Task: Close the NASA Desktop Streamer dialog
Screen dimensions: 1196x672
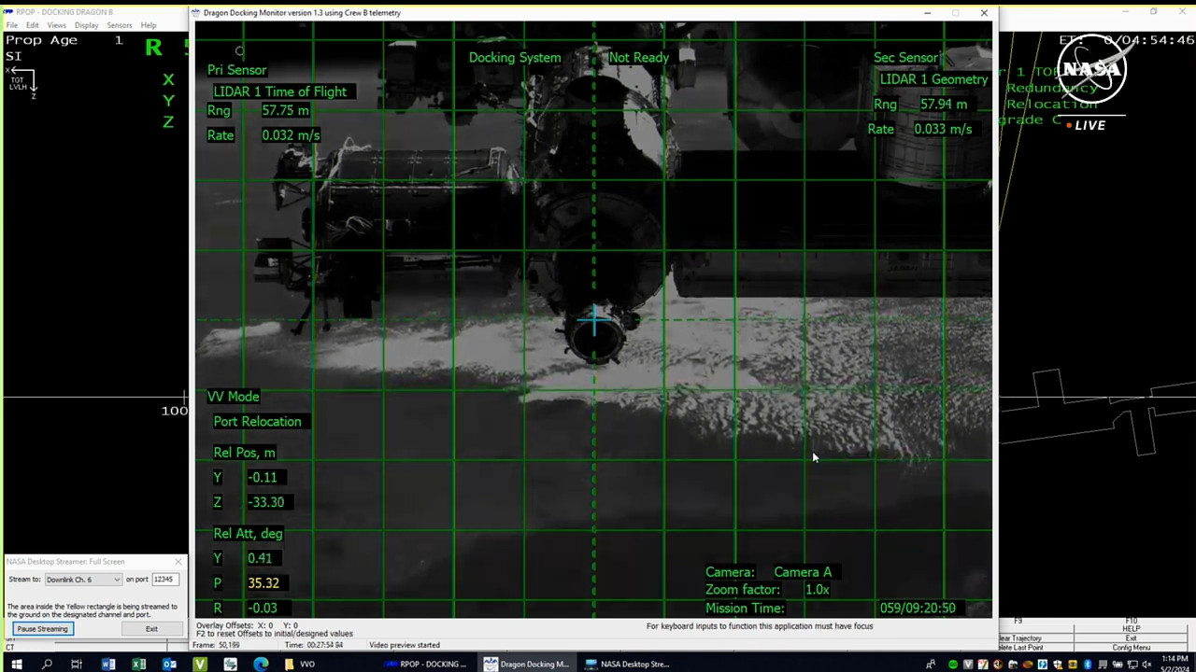Action: [178, 562]
